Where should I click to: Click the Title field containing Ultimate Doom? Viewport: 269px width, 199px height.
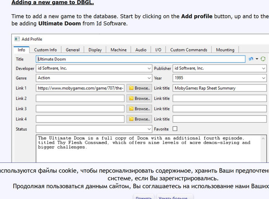pyautogui.click(x=140, y=59)
